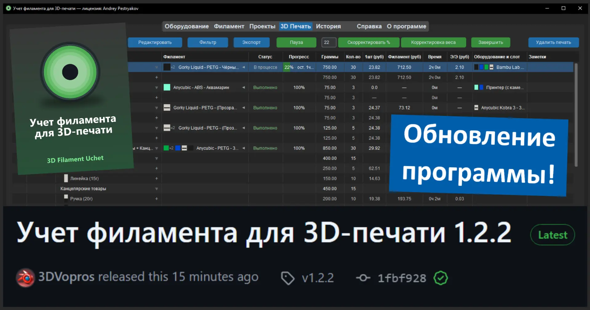Collapse the Gorky Liquid 75.00 grams row
The height and width of the screenshot is (310, 590).
coord(156,108)
